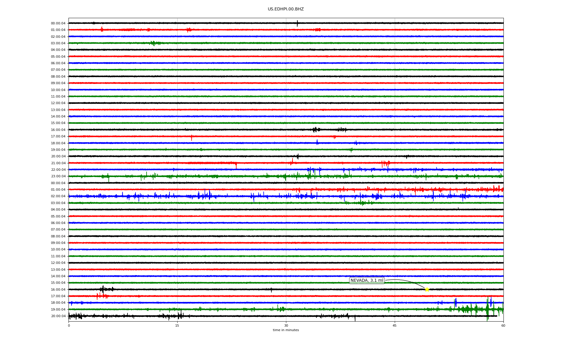The width and height of the screenshot is (572, 357).
Task: Click the 0 tick label on x-axis
Action: pyautogui.click(x=69, y=325)
